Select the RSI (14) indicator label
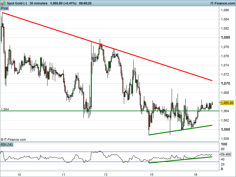 click(6, 144)
